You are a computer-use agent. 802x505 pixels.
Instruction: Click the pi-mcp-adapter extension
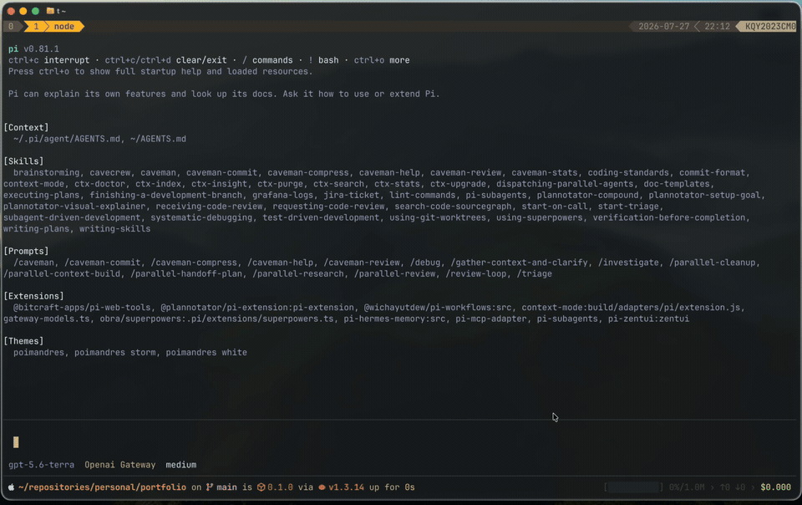click(491, 319)
